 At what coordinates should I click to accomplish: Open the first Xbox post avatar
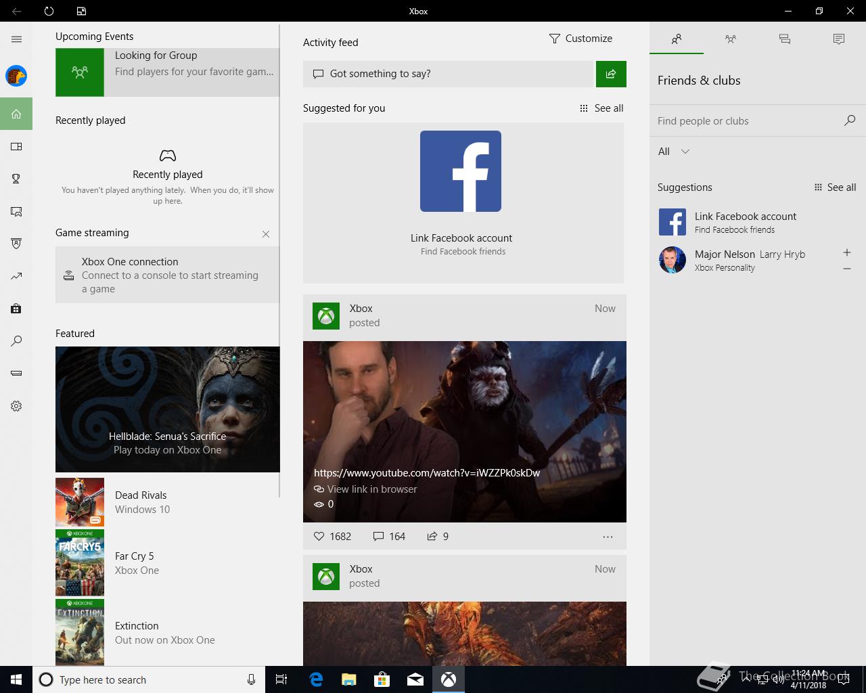[x=326, y=316]
